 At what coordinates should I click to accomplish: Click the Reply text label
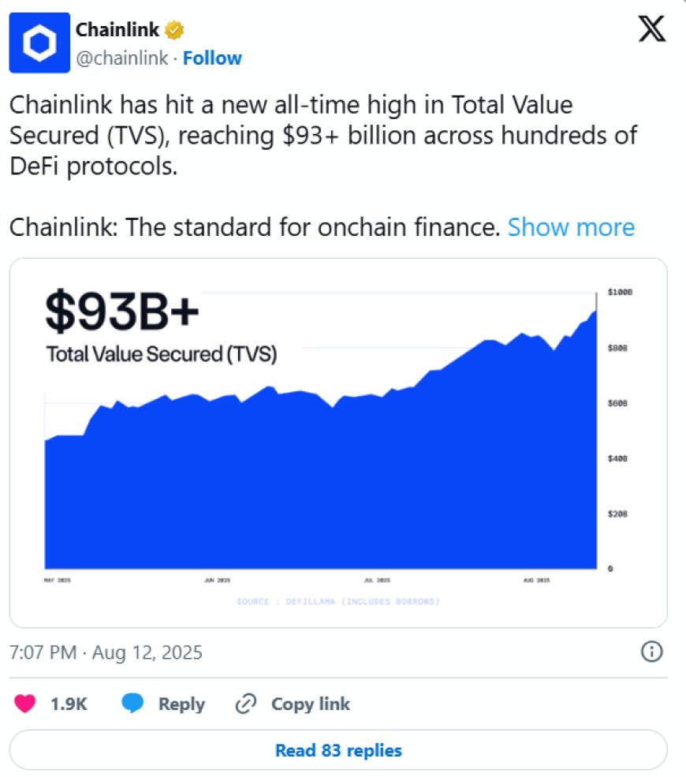[182, 704]
